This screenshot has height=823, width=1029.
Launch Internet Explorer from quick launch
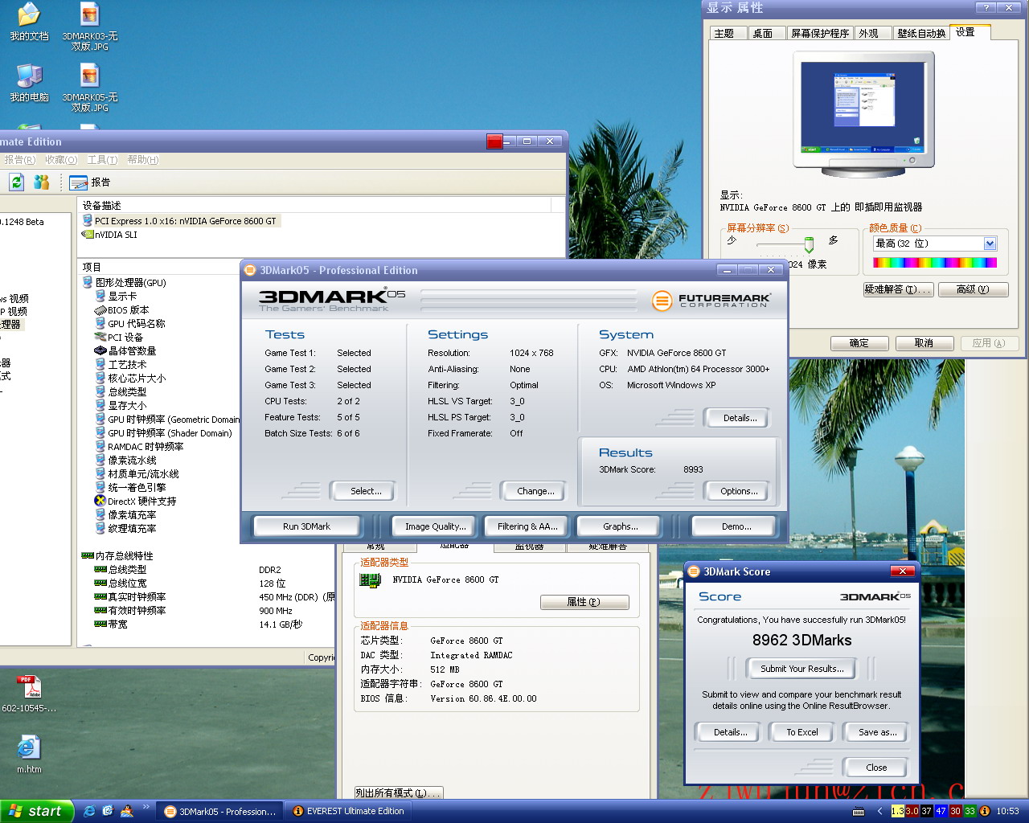[89, 811]
